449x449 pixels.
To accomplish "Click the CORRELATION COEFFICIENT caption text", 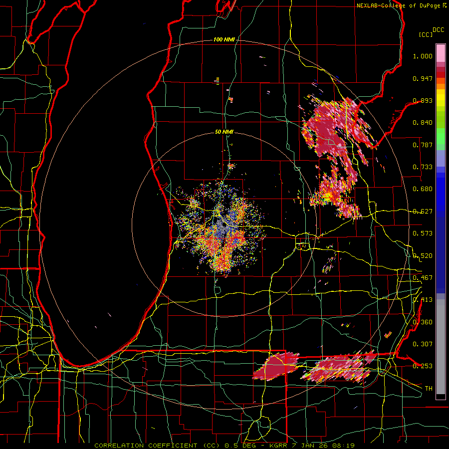I will coord(146,446).
